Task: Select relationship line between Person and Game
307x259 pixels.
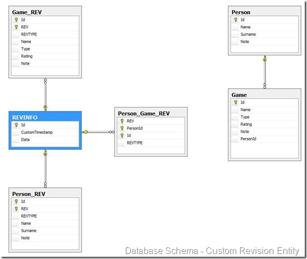Action: click(x=265, y=72)
